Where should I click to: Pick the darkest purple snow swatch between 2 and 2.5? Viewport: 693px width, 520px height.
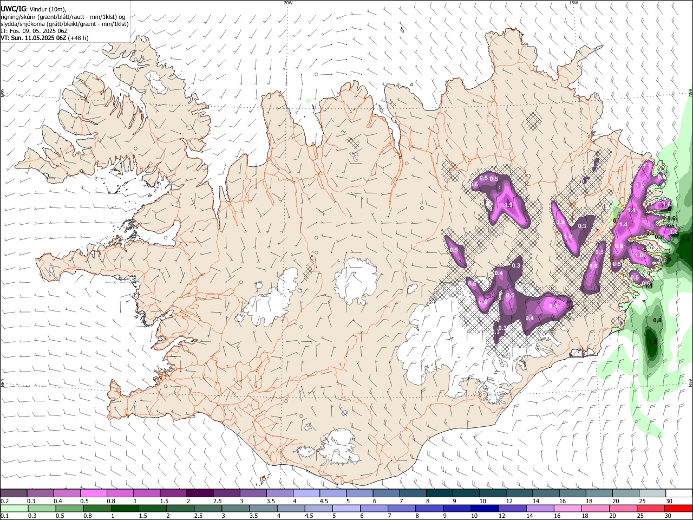point(199,493)
